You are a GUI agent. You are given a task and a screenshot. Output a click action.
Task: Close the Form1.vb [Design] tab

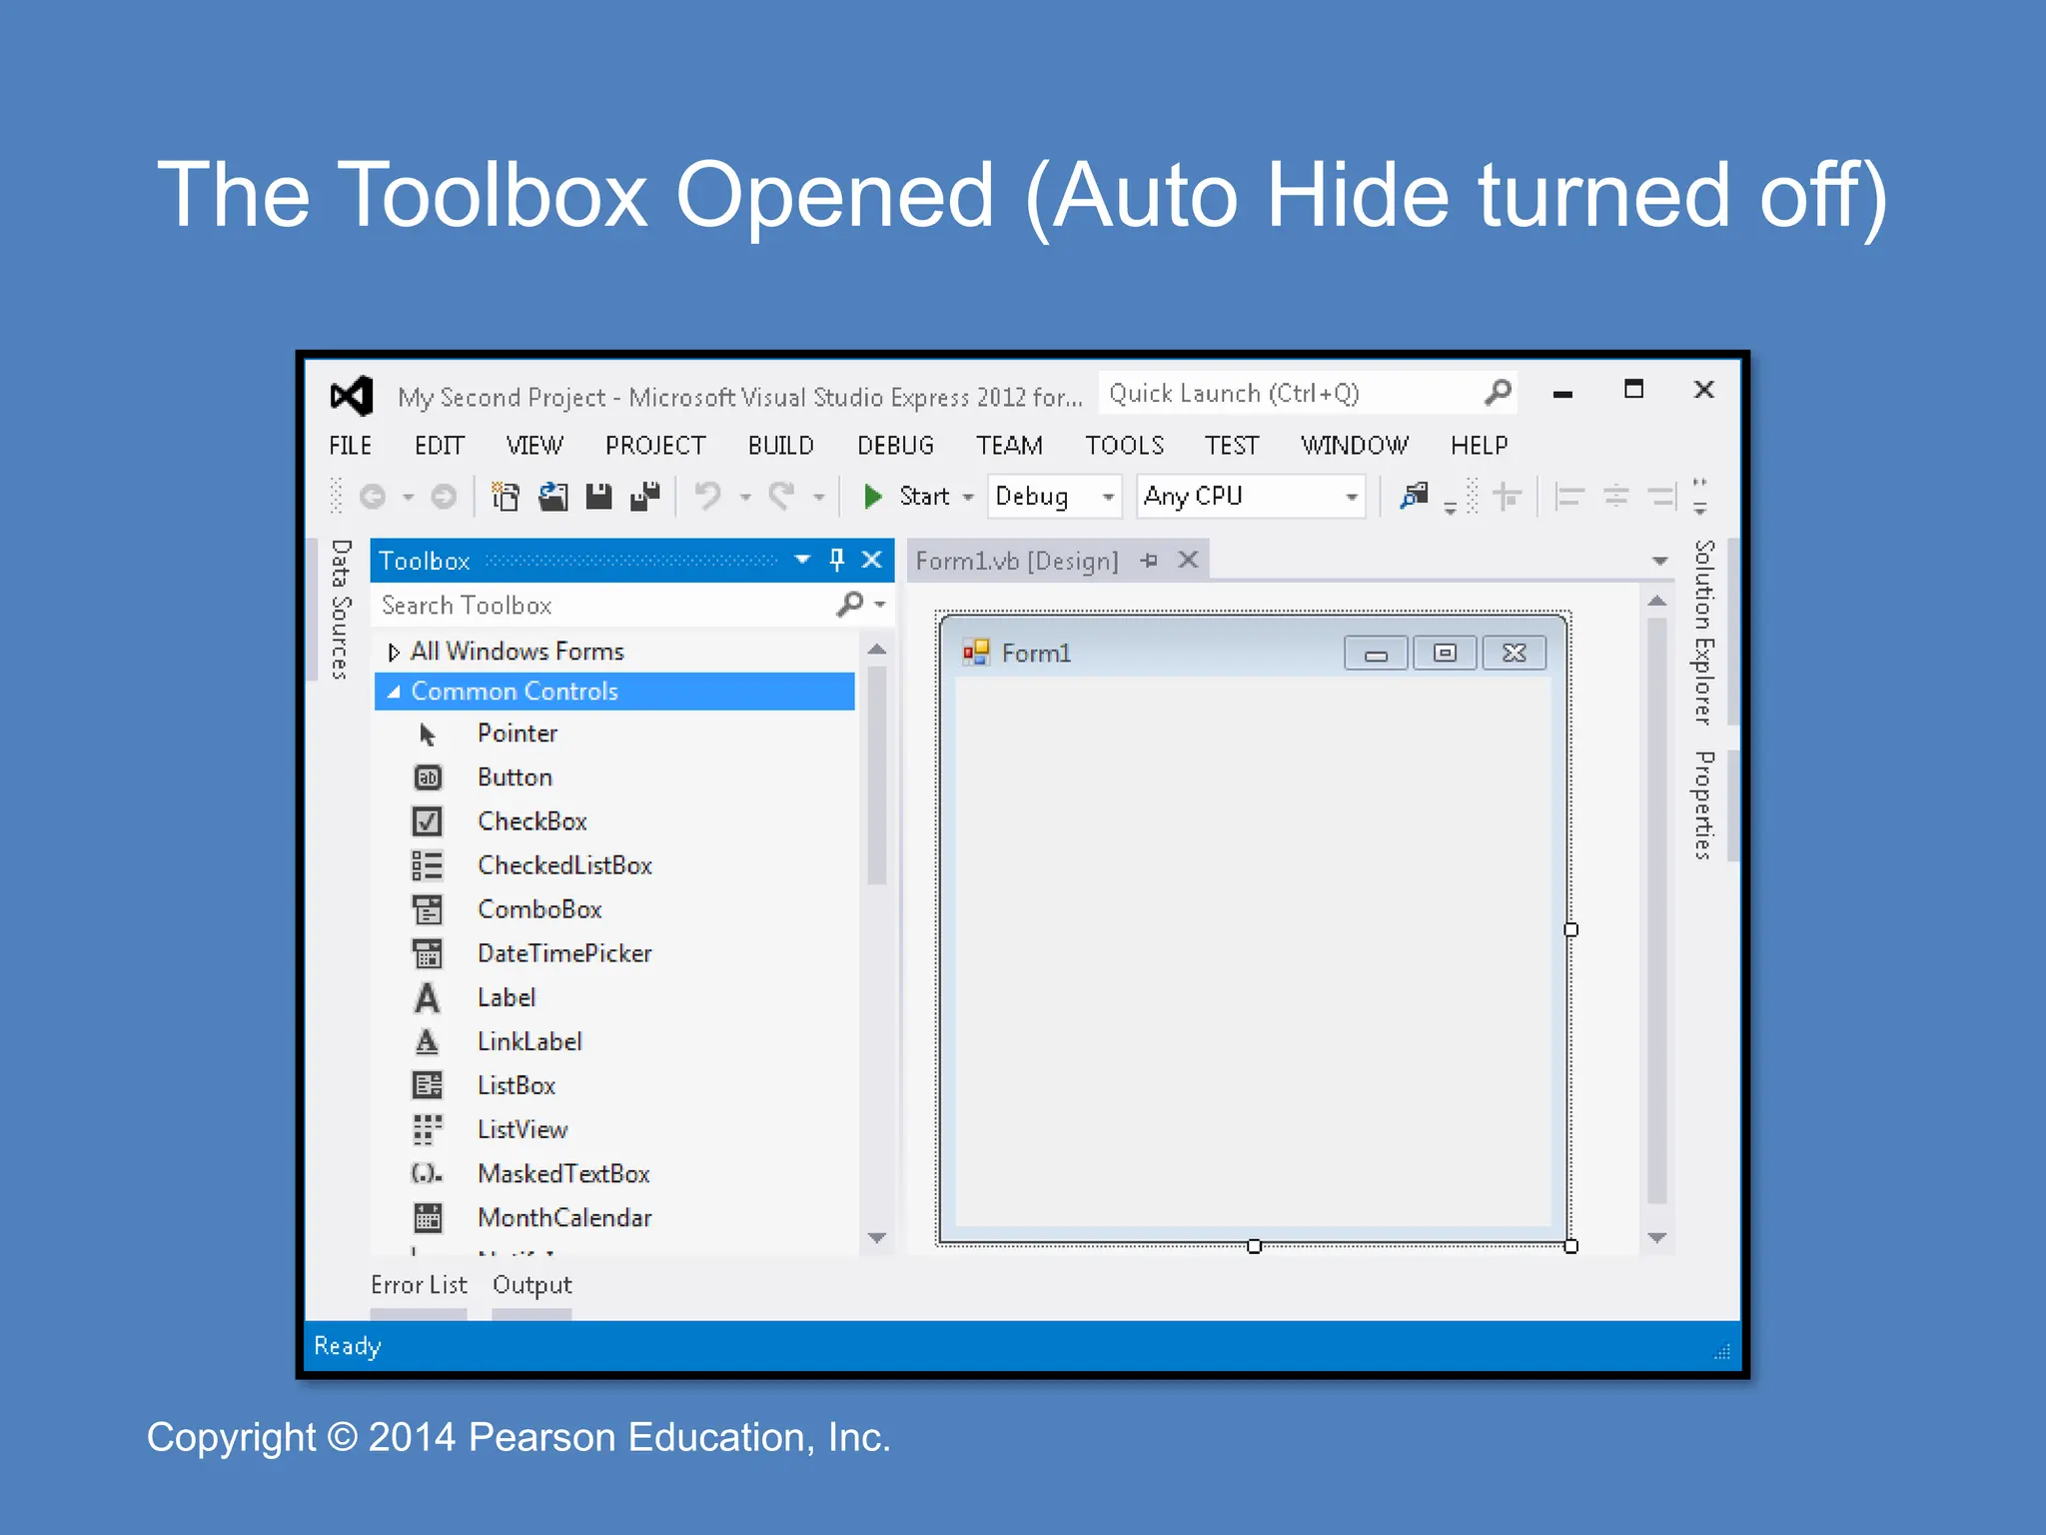pyautogui.click(x=1188, y=560)
